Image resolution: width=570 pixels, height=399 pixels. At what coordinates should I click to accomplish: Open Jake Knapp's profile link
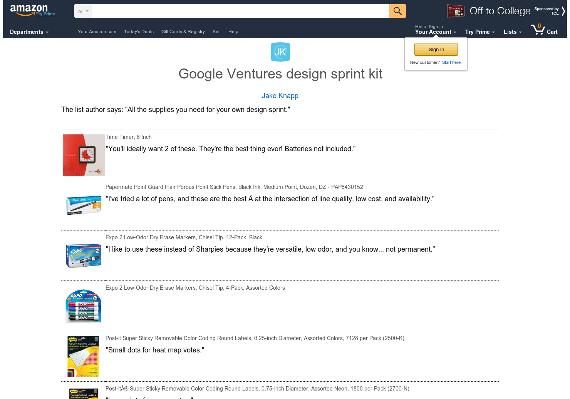coord(280,96)
